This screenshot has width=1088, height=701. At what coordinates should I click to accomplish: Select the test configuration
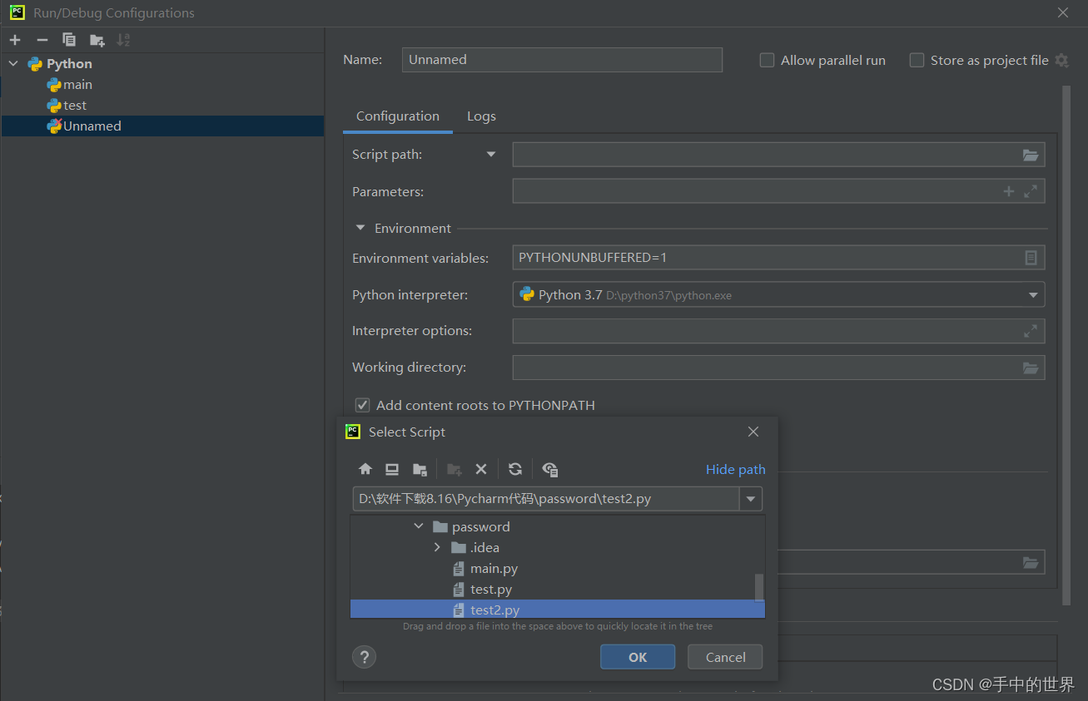(x=162, y=106)
